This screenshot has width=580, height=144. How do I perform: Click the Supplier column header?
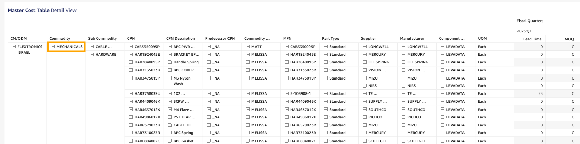click(x=368, y=38)
